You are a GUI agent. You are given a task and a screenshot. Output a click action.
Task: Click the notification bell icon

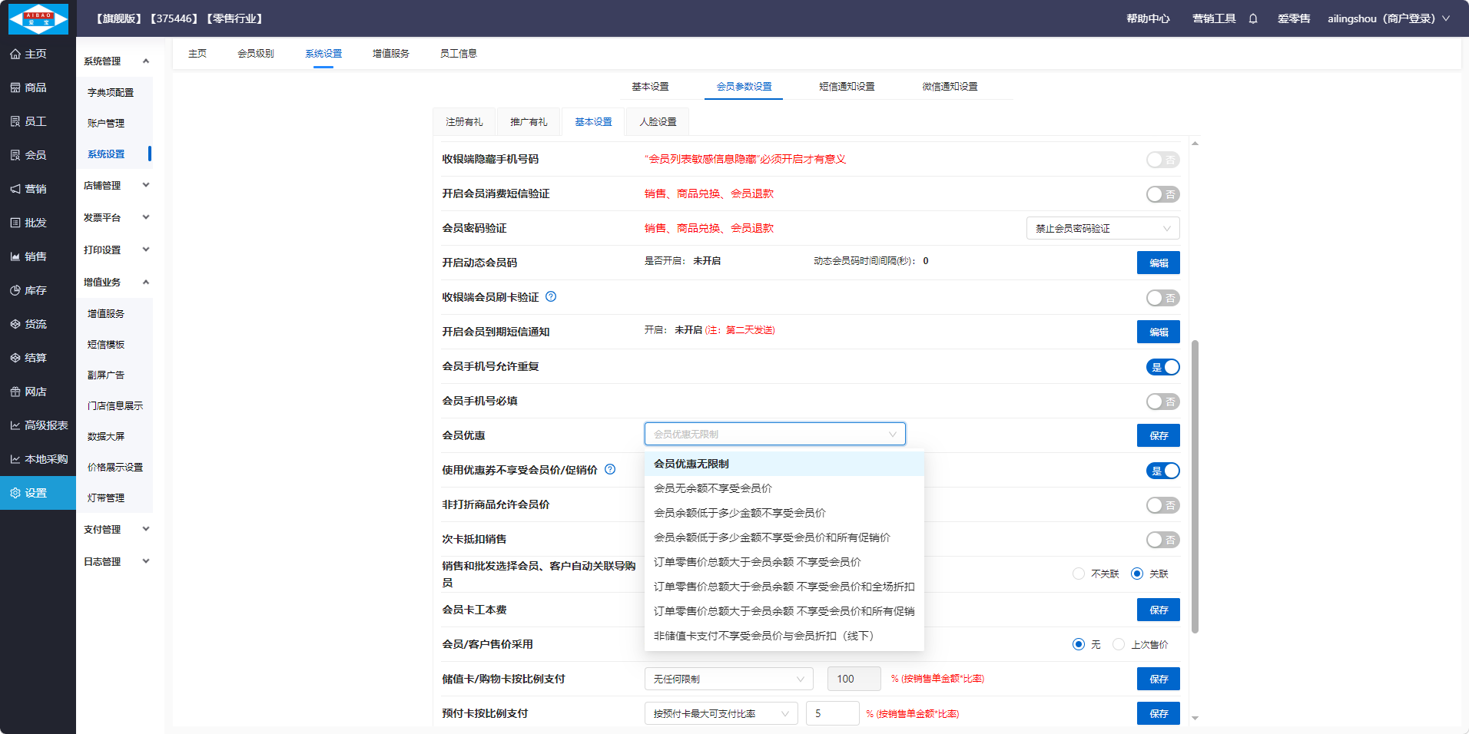pos(1253,18)
